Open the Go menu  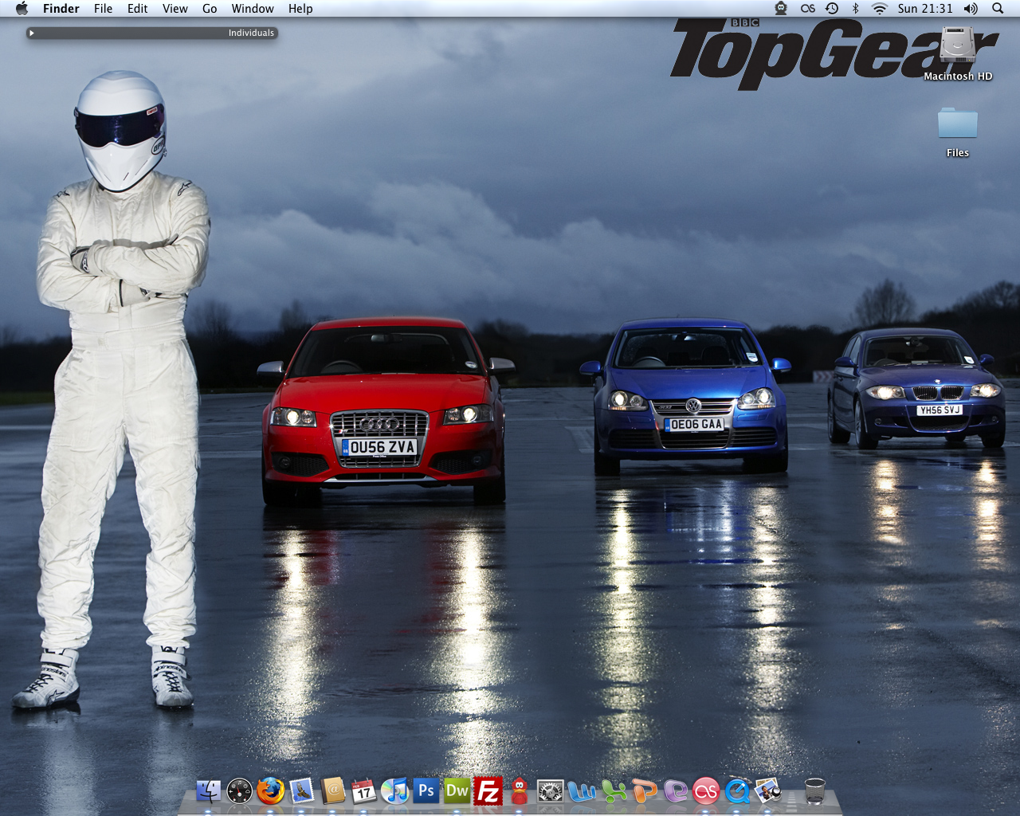pos(210,9)
